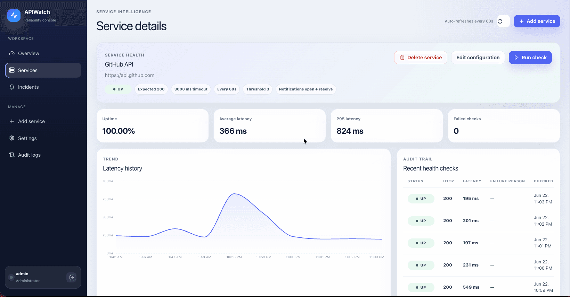Click the Overview gauge icon in sidebar
This screenshot has height=297, width=570.
(x=12, y=53)
